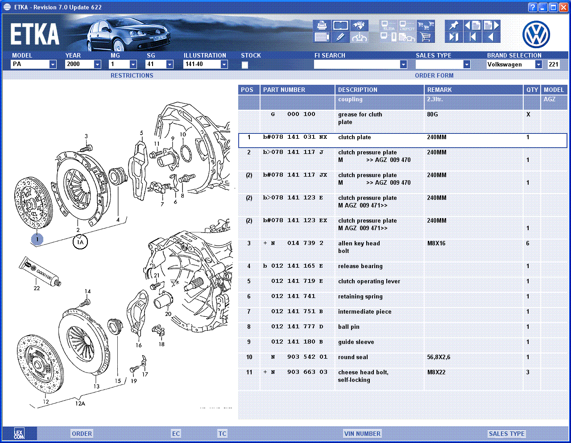Screen dimensions: 571x443
Task: Open the ORDER FORM link
Action: 434,75
